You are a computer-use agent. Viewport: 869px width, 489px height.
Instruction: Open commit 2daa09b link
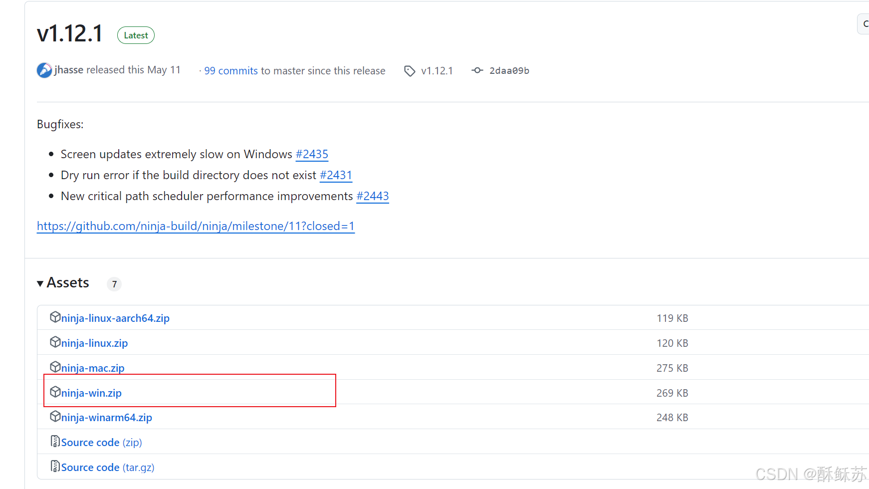pos(509,71)
